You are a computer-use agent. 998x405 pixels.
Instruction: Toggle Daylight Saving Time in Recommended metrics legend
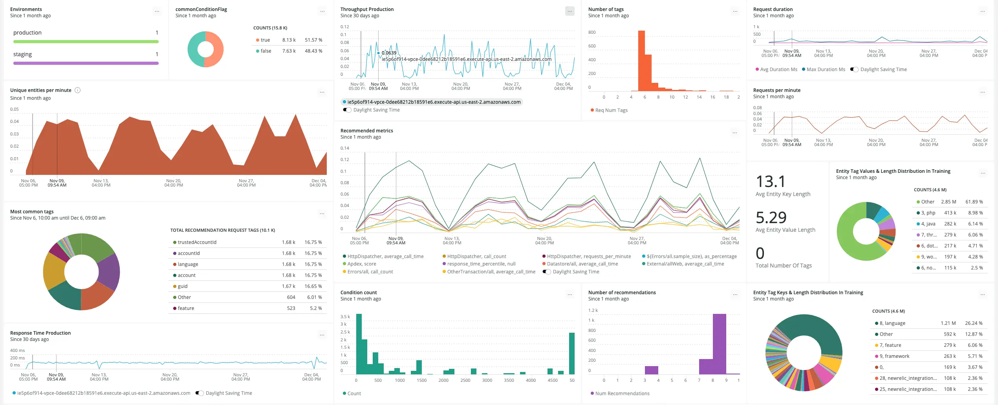(546, 271)
